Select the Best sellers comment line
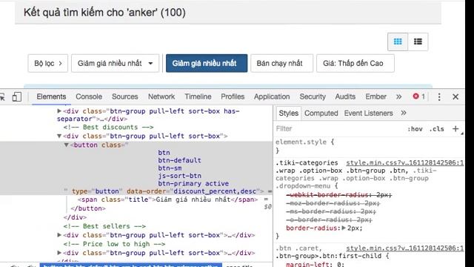Screen dimensions: 474x267 click(104, 226)
